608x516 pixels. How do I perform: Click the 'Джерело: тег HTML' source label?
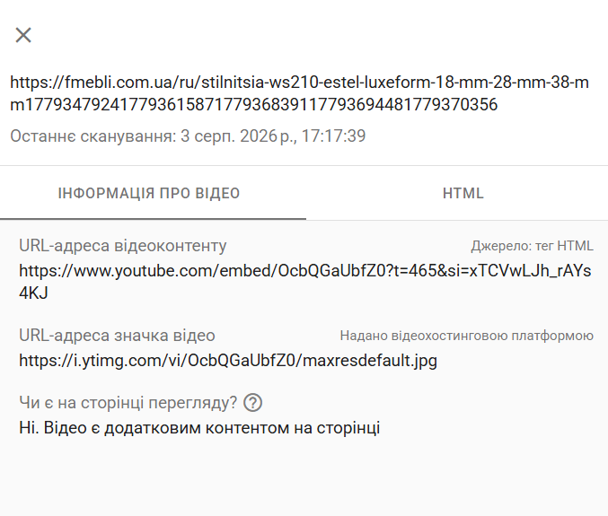point(532,246)
